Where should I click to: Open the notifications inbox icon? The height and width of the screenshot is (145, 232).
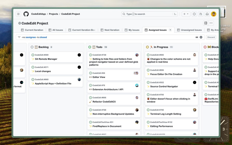207,14
